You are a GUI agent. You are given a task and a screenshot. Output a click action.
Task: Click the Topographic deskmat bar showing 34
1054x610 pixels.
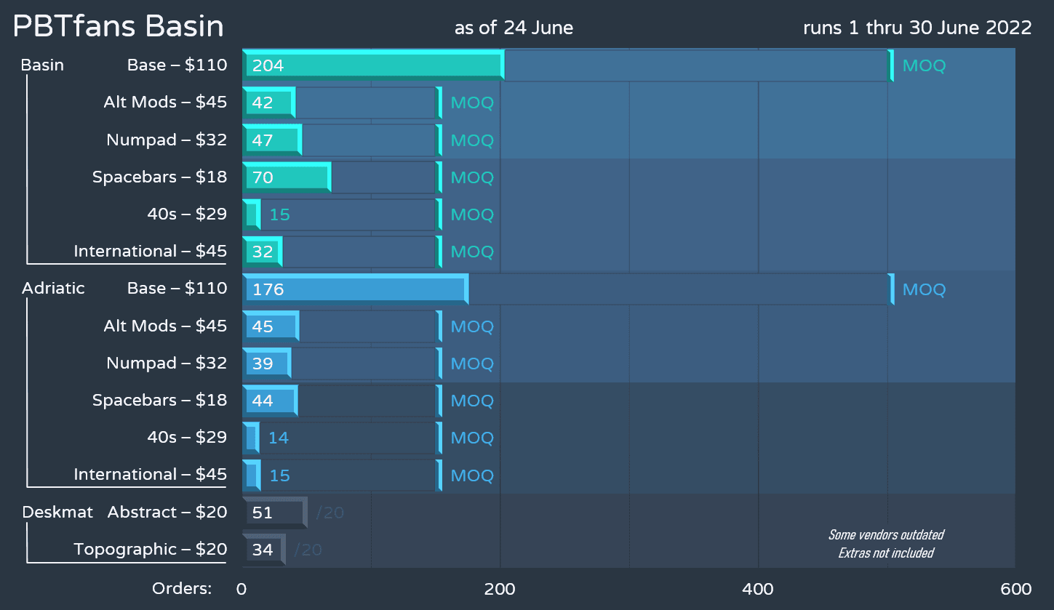pos(263,550)
